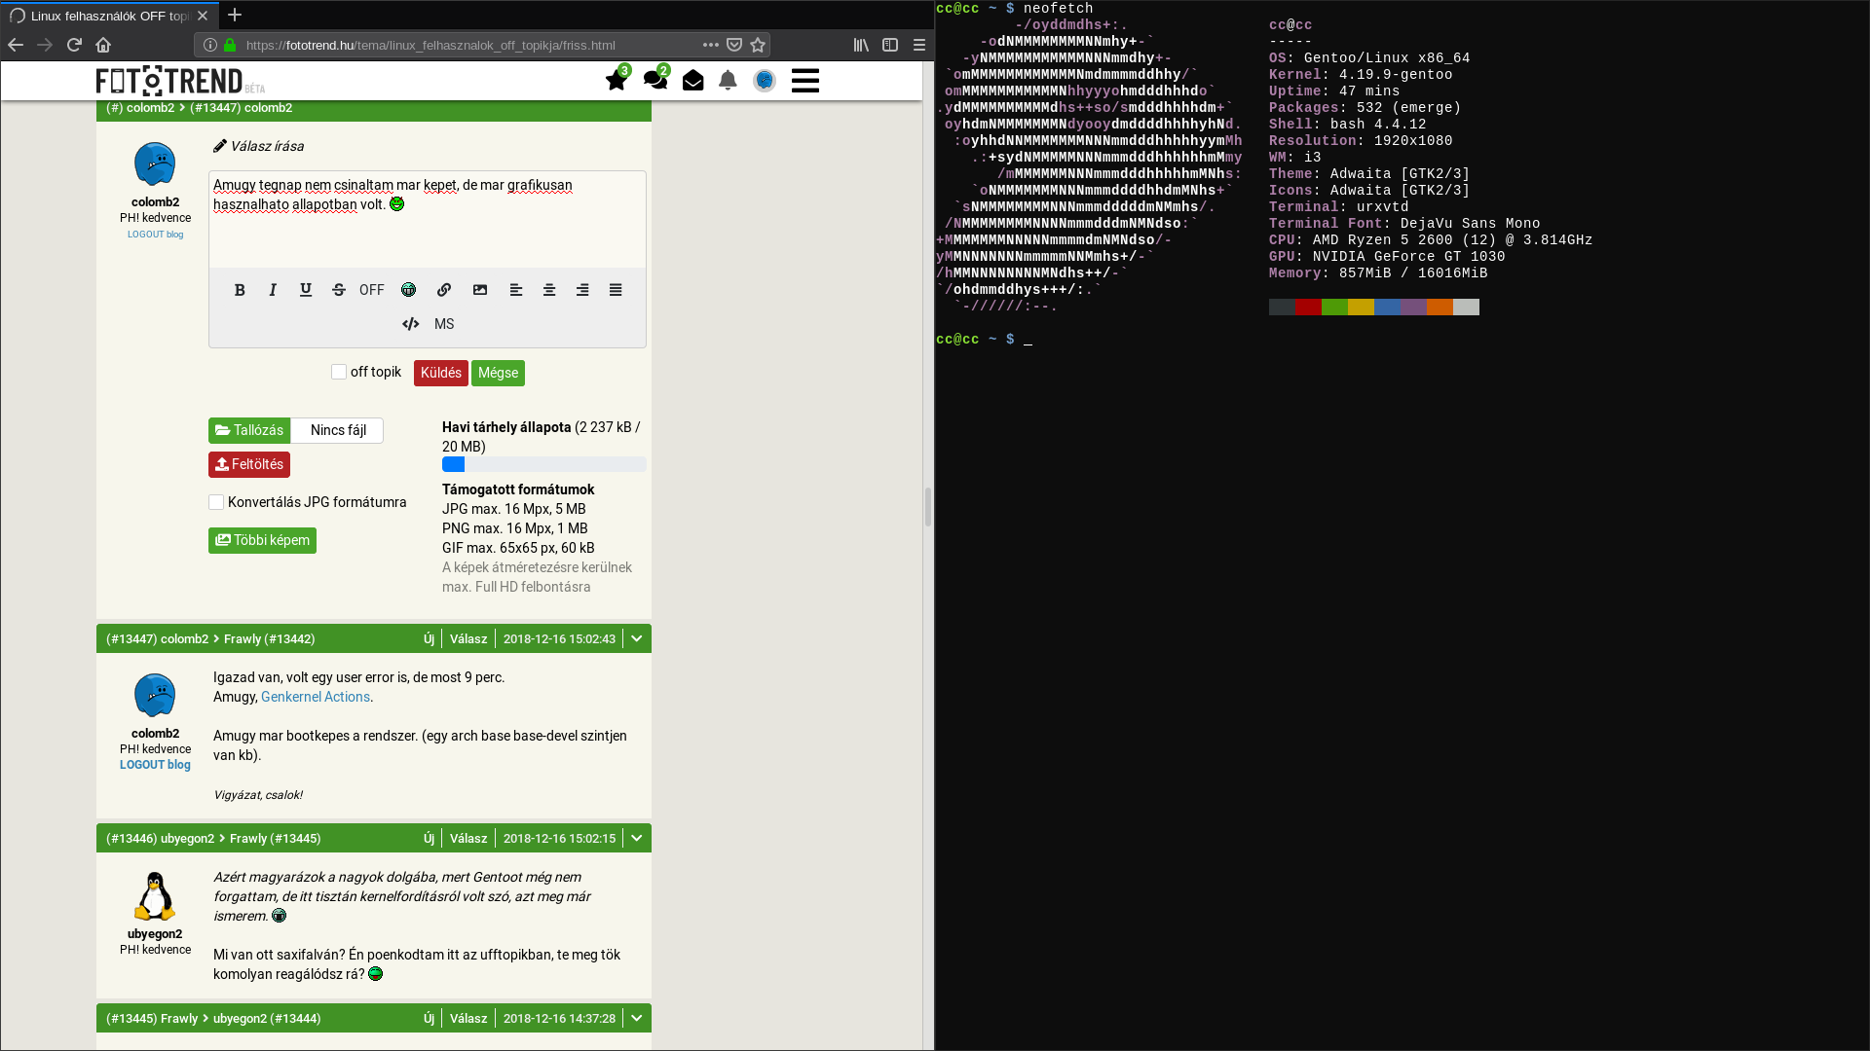Upload file with Feltöltés button

click(249, 464)
